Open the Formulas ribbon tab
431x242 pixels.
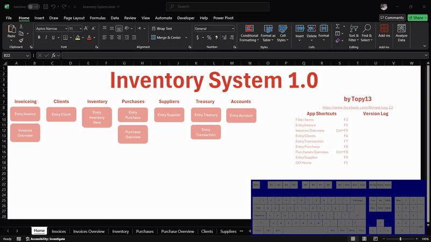pyautogui.click(x=98, y=18)
